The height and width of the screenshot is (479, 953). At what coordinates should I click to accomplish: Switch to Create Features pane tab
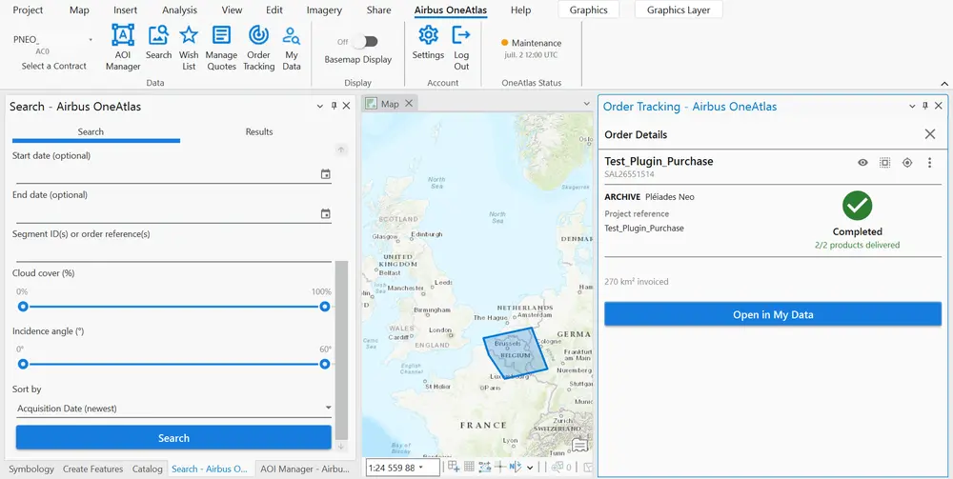[x=93, y=469]
